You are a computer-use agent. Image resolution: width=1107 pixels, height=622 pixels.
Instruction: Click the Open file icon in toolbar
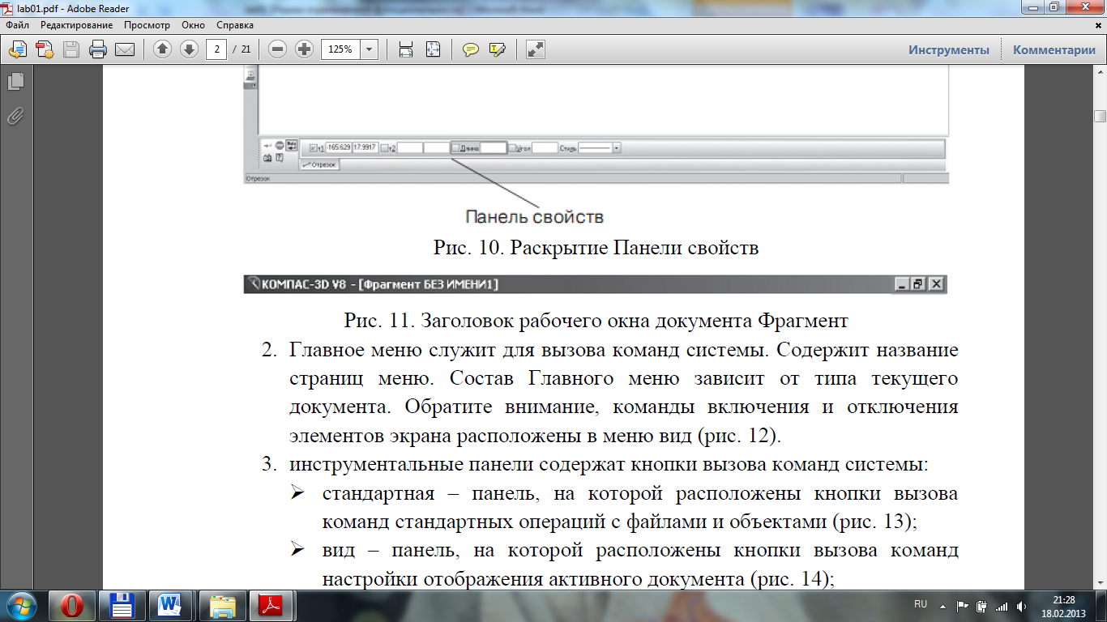(x=18, y=50)
